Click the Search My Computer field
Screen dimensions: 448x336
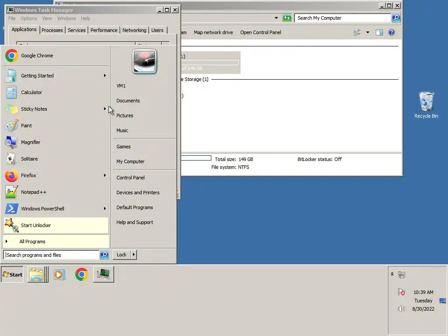click(343, 18)
